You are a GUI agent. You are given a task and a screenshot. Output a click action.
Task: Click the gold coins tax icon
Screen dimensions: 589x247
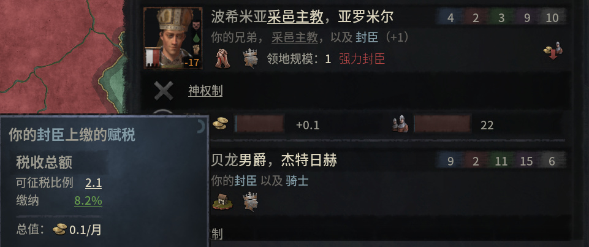[220, 124]
